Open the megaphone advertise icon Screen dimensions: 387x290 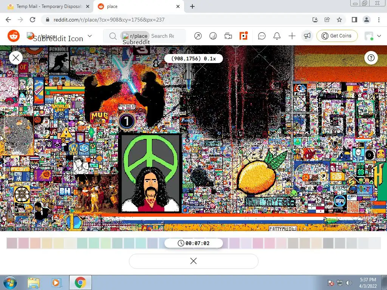pos(307,36)
